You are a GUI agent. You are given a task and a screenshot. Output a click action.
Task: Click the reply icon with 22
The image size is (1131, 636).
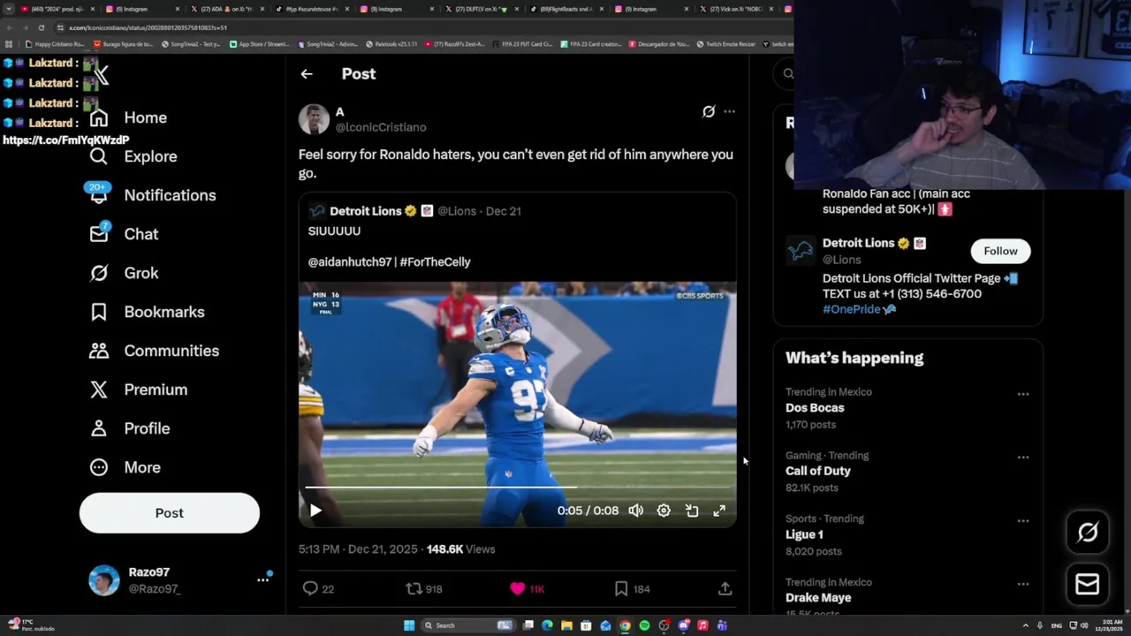(310, 588)
